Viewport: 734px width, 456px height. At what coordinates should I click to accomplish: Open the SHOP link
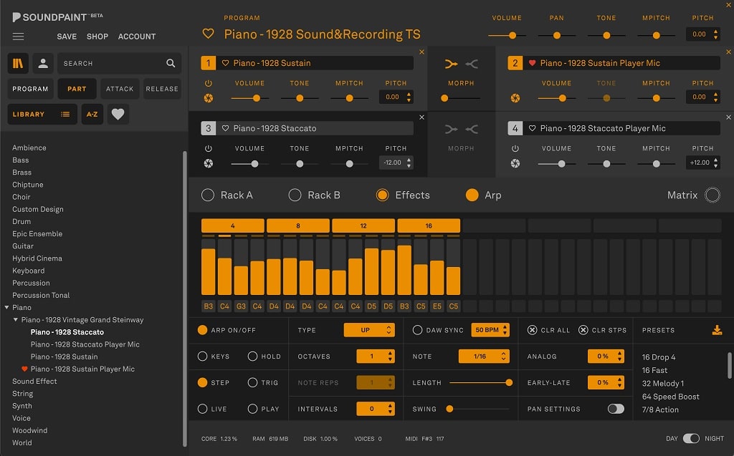(x=97, y=37)
